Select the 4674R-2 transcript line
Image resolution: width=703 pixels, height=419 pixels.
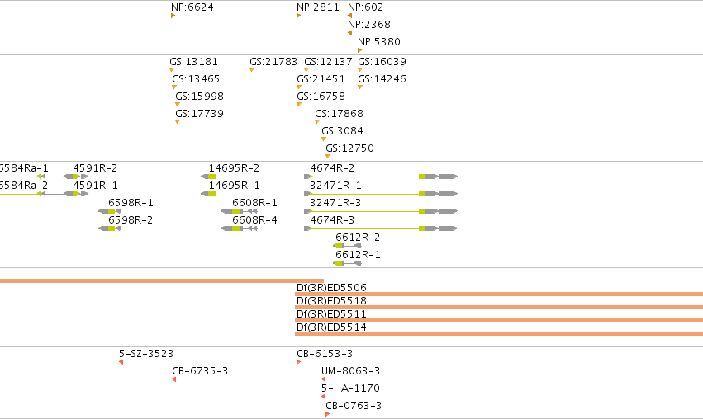coord(381,177)
